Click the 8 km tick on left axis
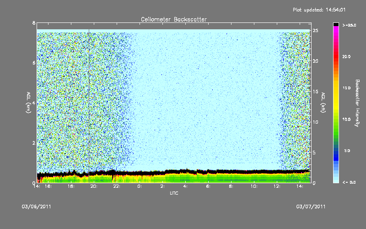366x229 pixels. 34,23
